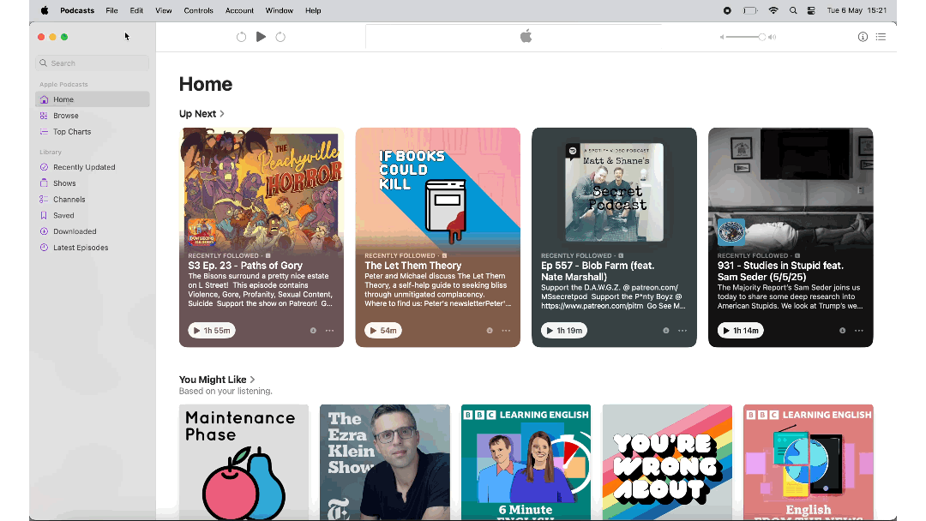Open the Edit menu
The width and height of the screenshot is (926, 521).
point(136,10)
